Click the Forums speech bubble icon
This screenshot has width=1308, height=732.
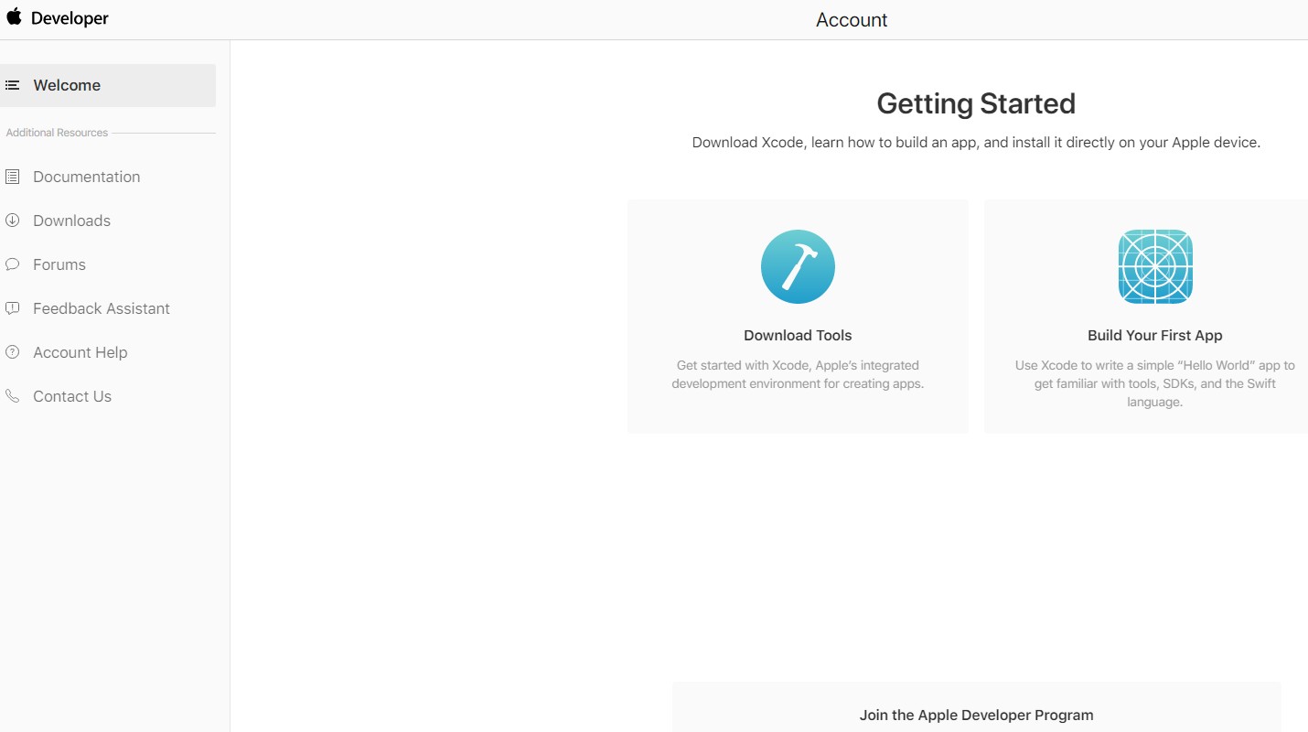coord(12,264)
